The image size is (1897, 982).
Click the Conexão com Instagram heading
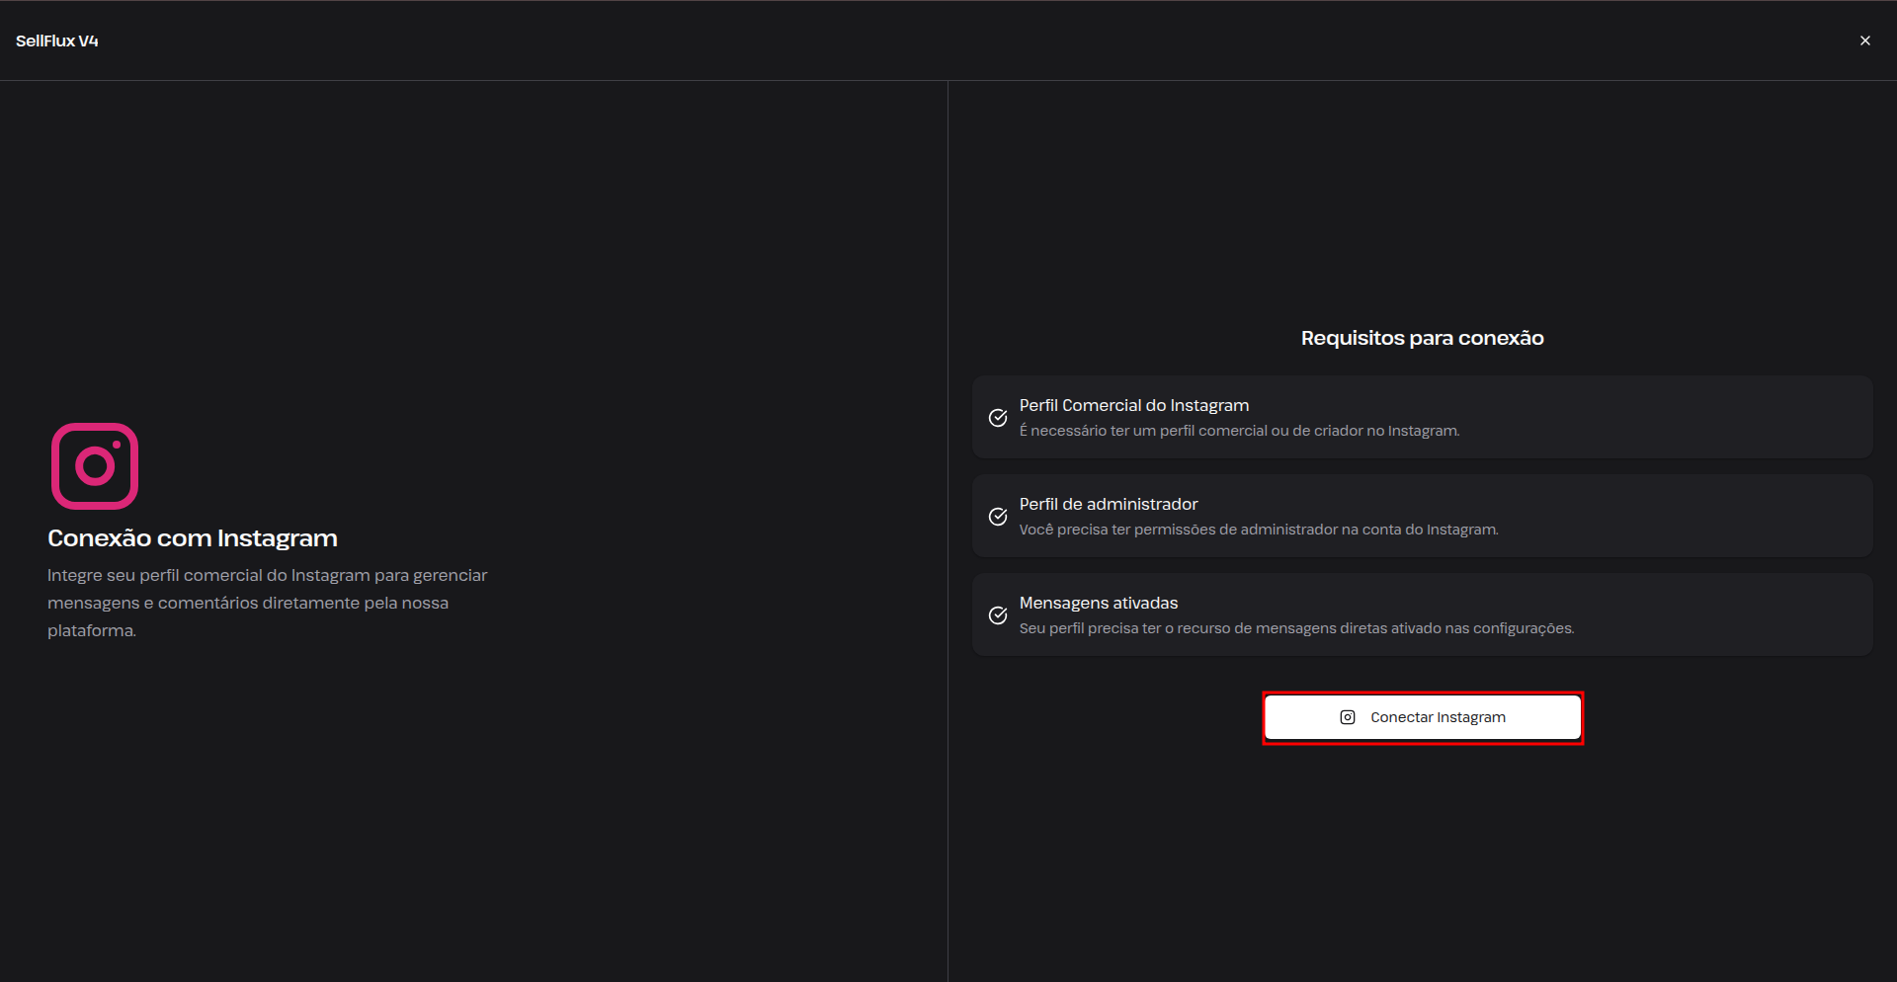[x=193, y=538]
